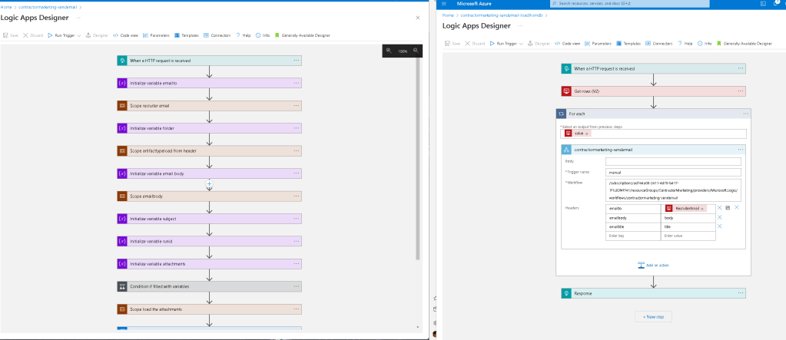The width and height of the screenshot is (786, 340).
Task: Open menu for 'Initialize variable subject' step
Action: [297, 219]
